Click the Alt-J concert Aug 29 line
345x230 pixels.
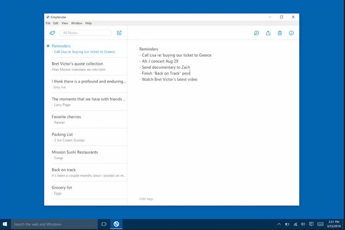pos(159,61)
